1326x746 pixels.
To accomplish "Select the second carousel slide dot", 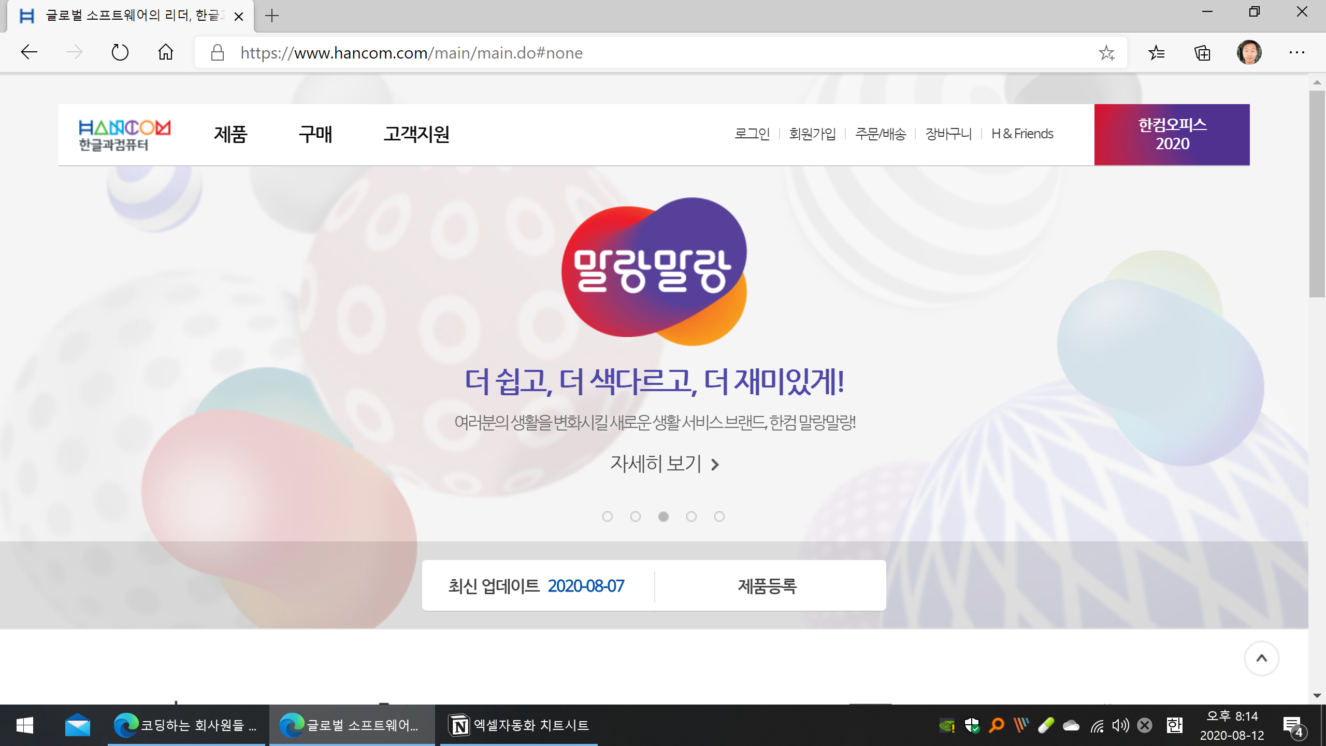I will pyautogui.click(x=636, y=517).
